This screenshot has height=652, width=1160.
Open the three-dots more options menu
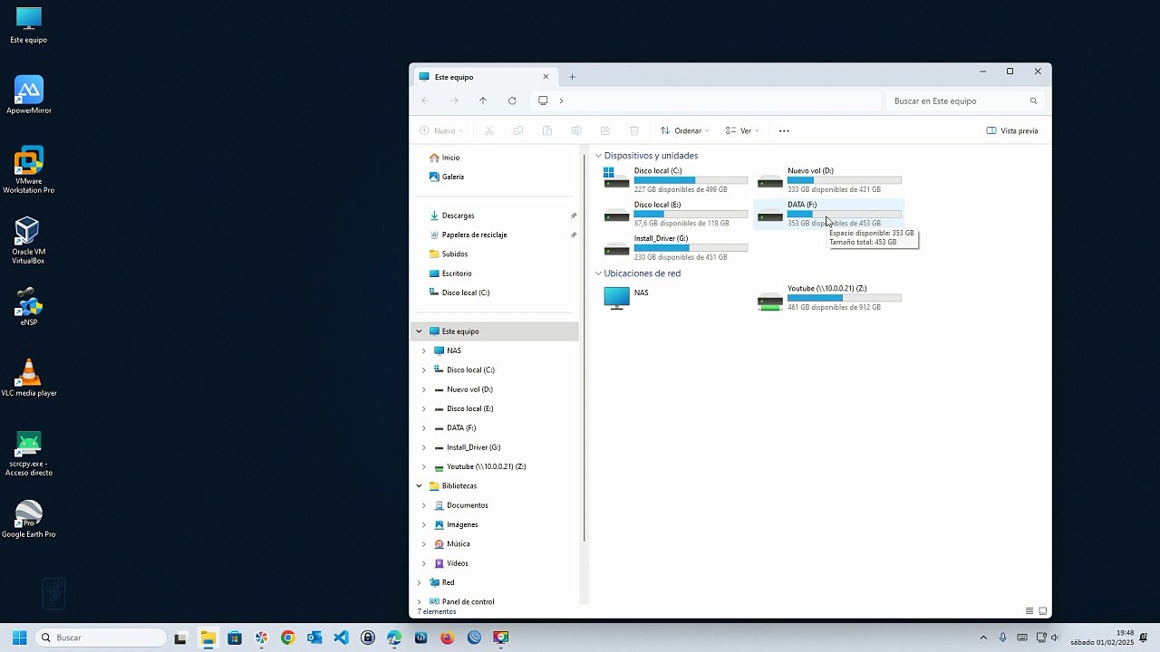(784, 130)
